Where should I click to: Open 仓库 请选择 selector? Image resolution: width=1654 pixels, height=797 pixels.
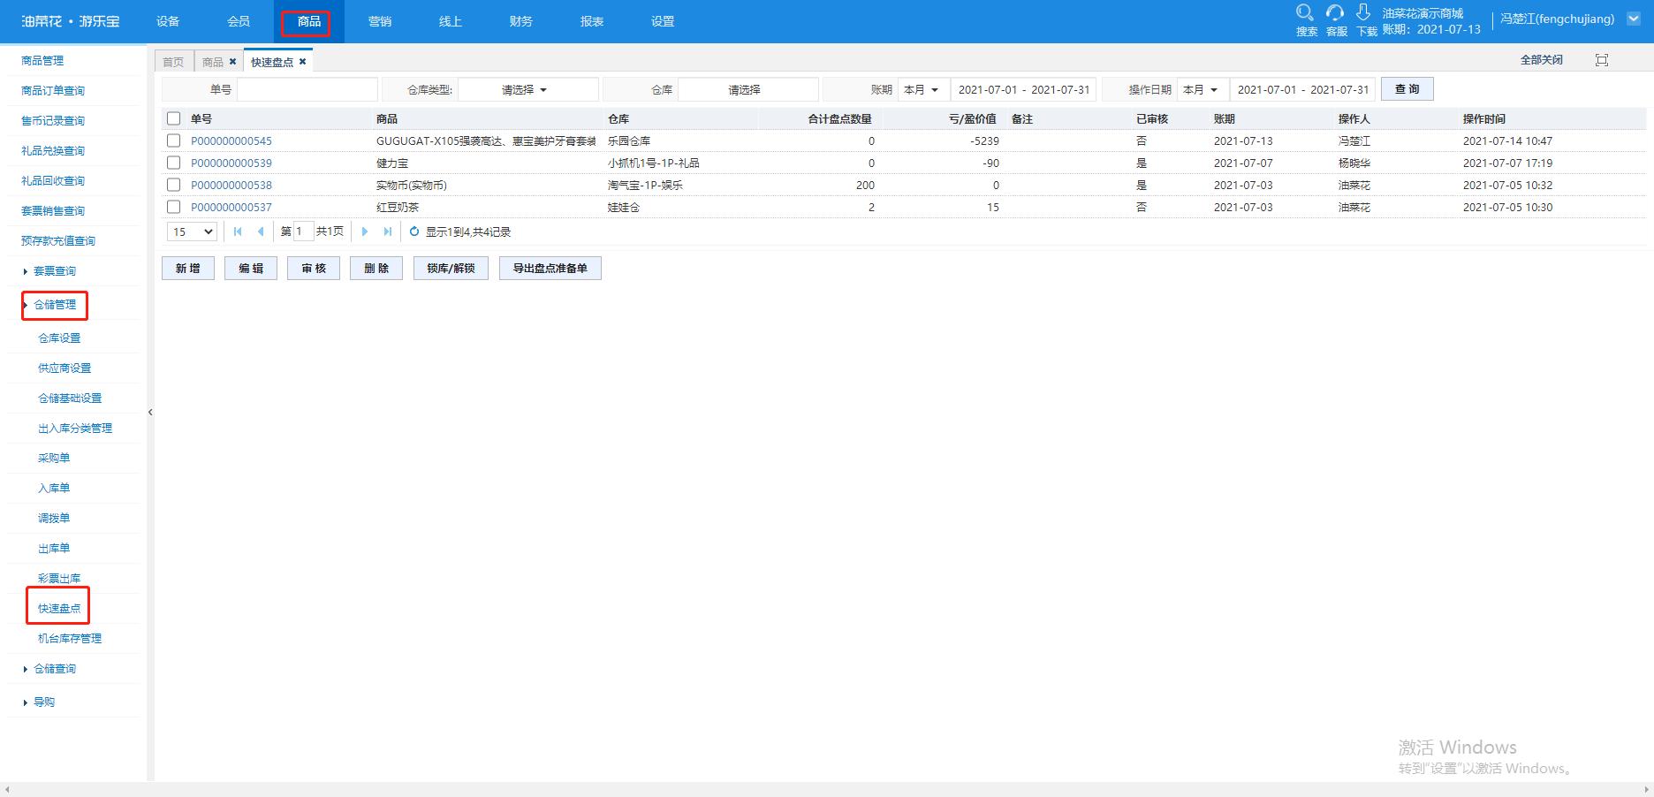tap(748, 89)
